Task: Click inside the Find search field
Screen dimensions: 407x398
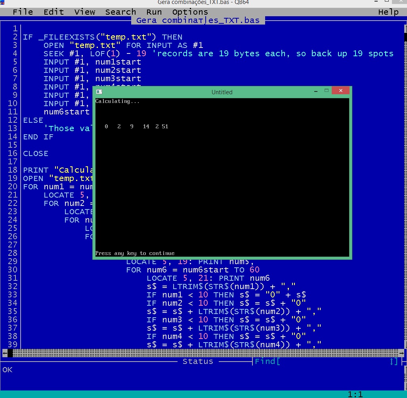Action: tap(333, 361)
